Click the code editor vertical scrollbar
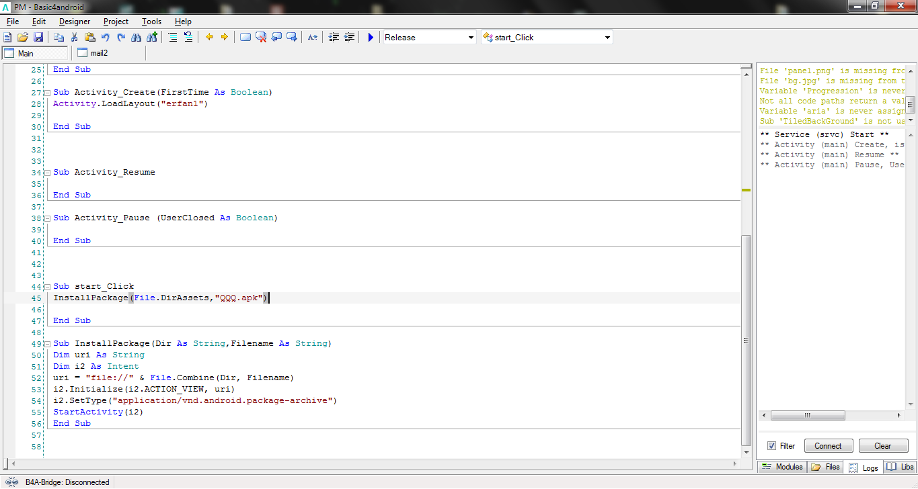 coord(746,339)
